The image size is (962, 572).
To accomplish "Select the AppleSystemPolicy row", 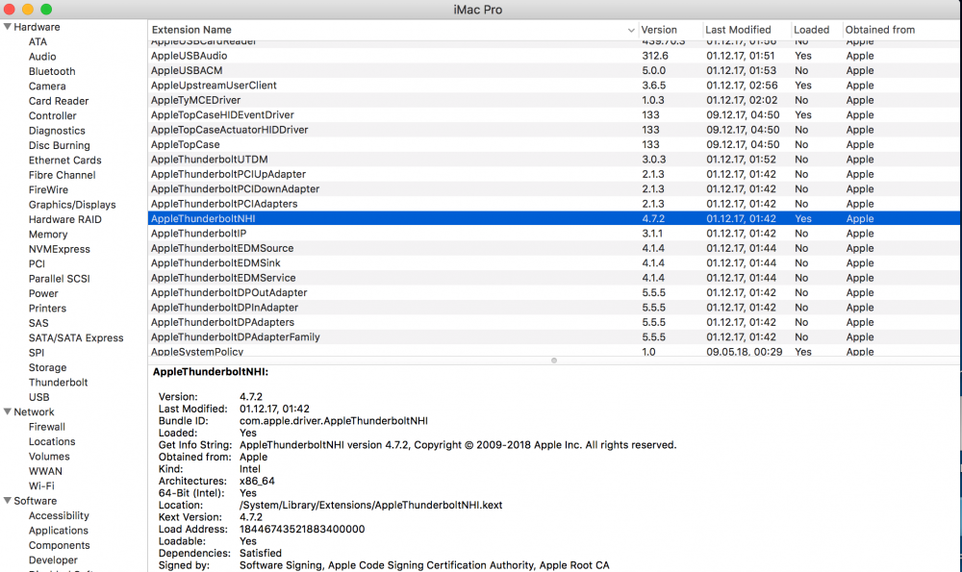I will tap(554, 351).
